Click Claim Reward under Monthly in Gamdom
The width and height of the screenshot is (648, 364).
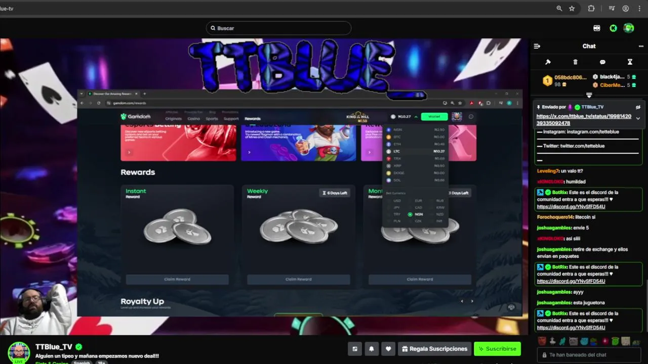[x=420, y=279]
